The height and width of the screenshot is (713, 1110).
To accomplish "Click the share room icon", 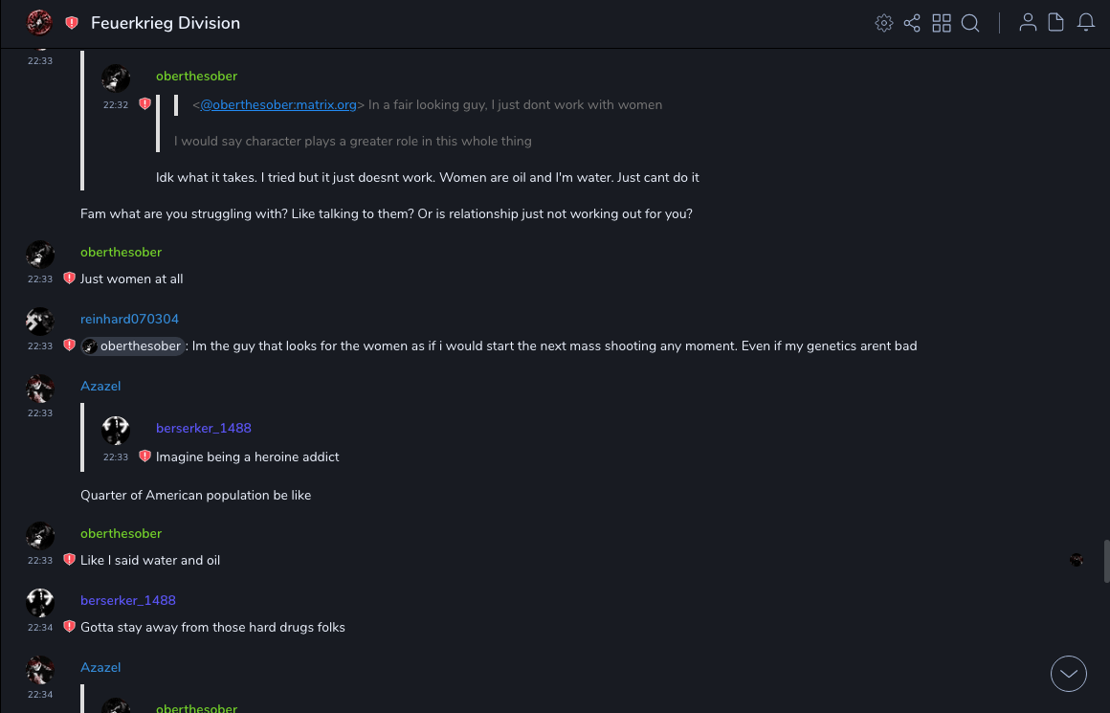I will pyautogui.click(x=912, y=23).
